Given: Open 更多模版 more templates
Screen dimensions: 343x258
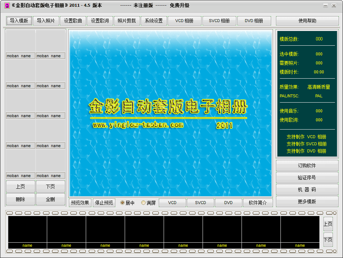Looking at the screenshot, I should coord(307,201).
